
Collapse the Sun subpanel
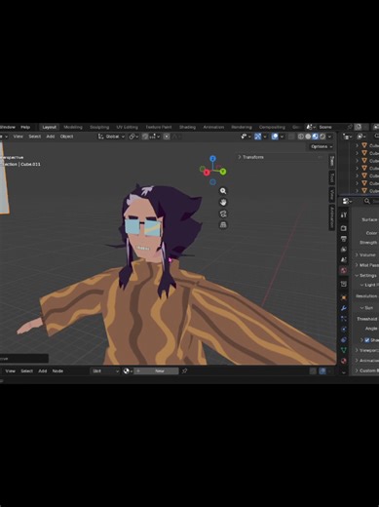367,308
